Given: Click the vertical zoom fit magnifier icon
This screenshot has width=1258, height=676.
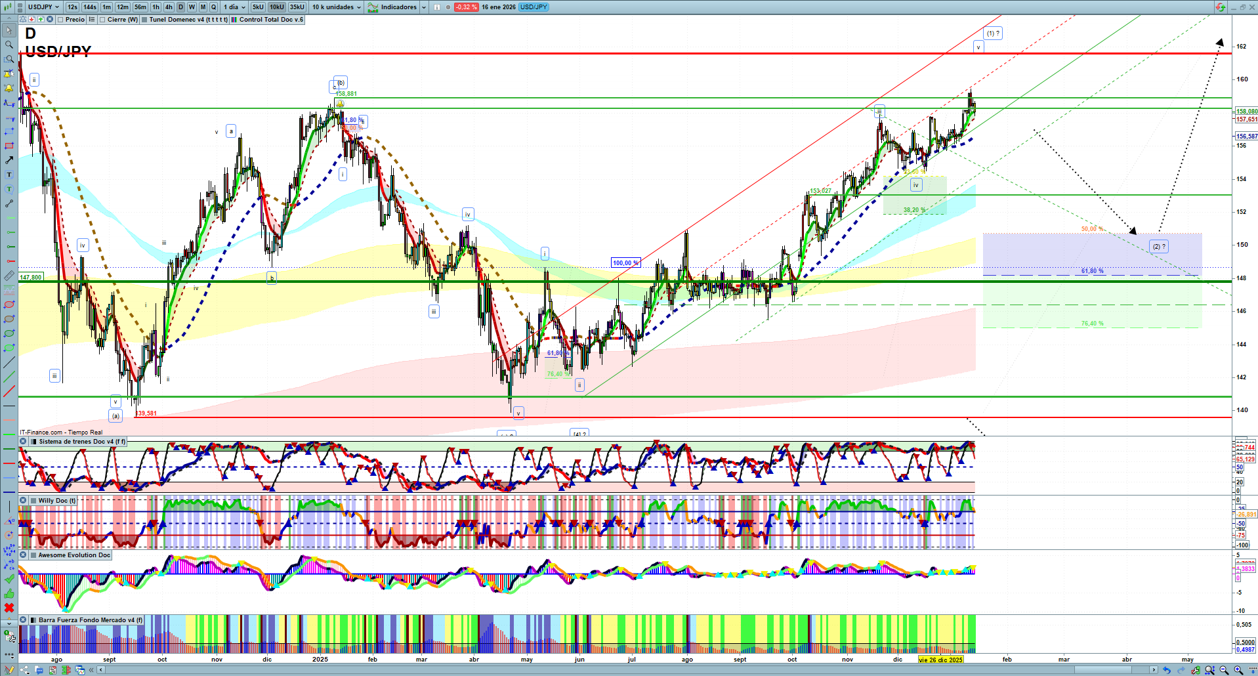Looking at the screenshot, I should coord(1209,670).
